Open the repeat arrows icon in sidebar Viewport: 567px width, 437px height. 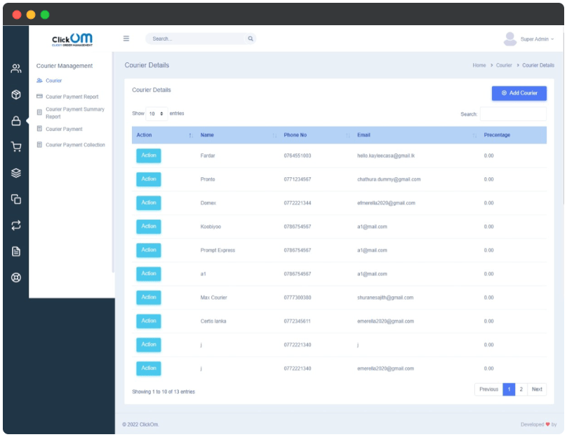tap(16, 226)
